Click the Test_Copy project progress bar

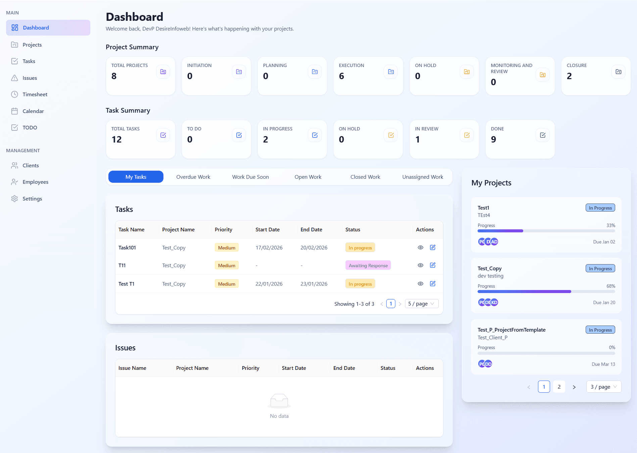pyautogui.click(x=546, y=292)
